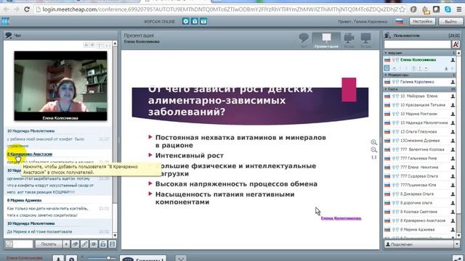Screen dimensions: 465x261
Task: Click presenter webcam video thumbnail
Action: [60, 86]
